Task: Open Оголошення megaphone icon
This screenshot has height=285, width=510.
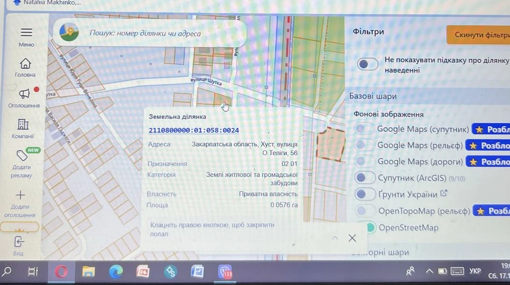Action: [24, 94]
